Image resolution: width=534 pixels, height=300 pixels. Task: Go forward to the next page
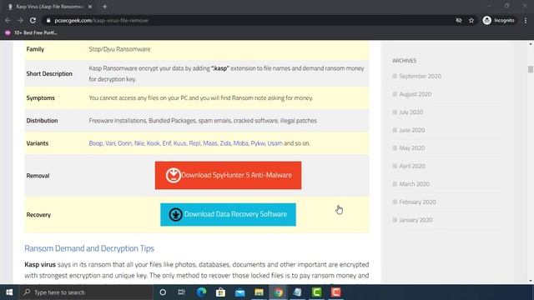click(x=20, y=20)
